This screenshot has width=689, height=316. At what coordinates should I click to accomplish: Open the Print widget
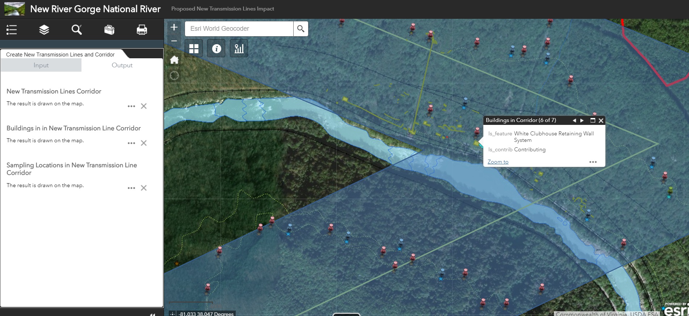coord(142,30)
